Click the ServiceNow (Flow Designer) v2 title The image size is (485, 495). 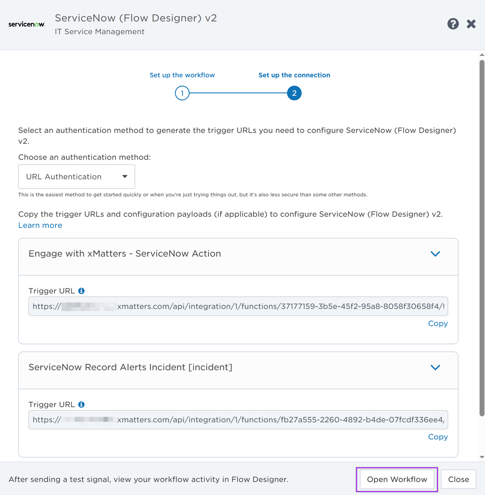pos(136,18)
